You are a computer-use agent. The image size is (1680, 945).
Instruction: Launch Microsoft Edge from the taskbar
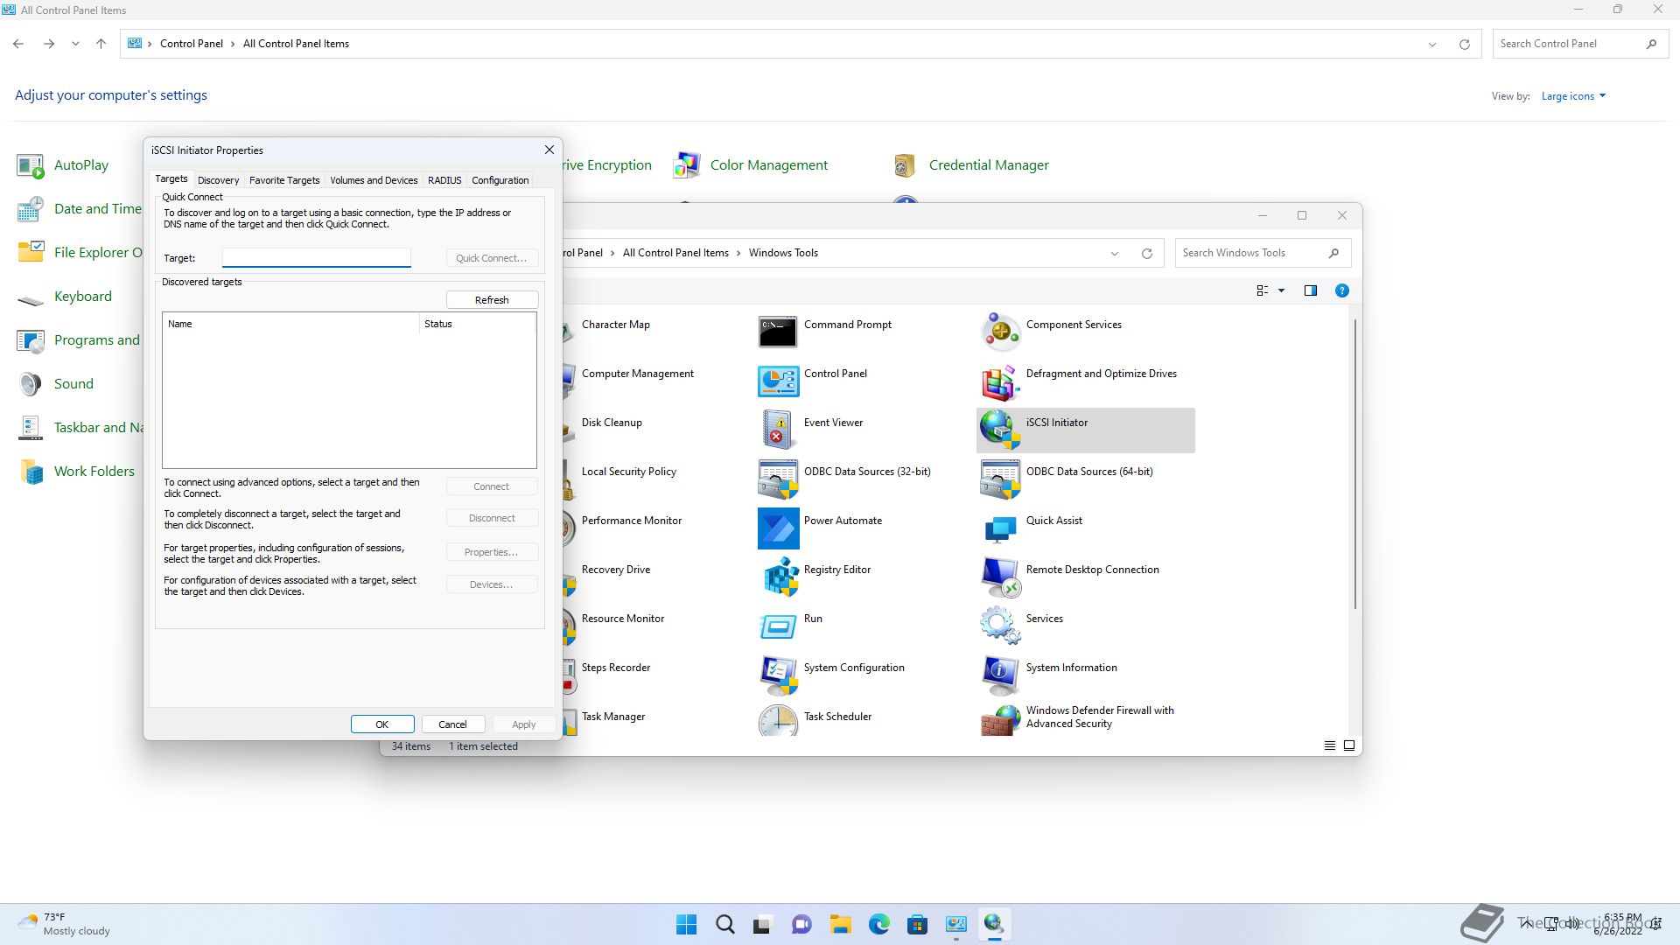pyautogui.click(x=879, y=924)
